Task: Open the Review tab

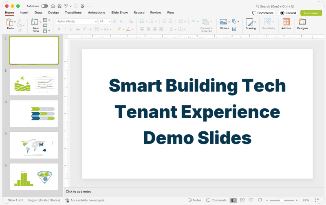Action: pos(156,13)
